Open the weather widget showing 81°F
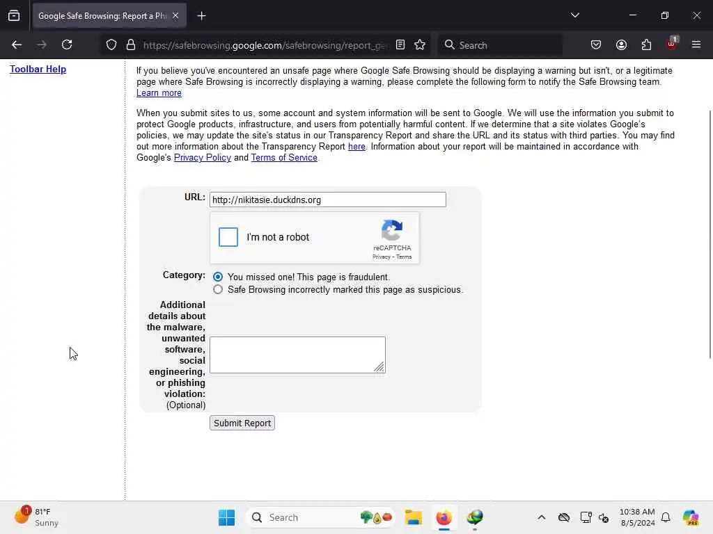 (36, 517)
